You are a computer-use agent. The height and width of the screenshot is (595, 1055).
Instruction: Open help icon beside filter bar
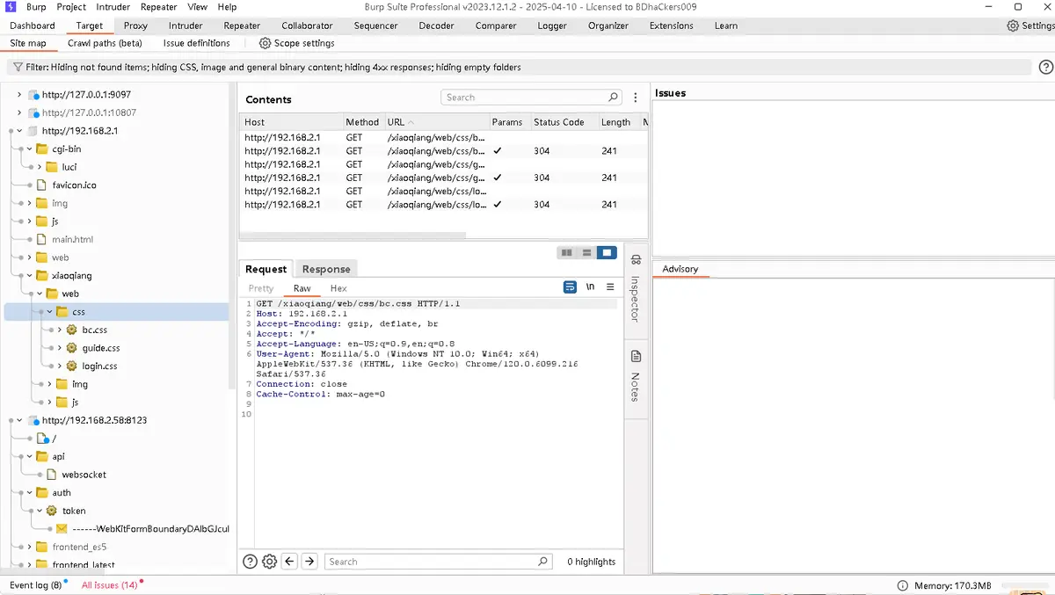point(1046,67)
